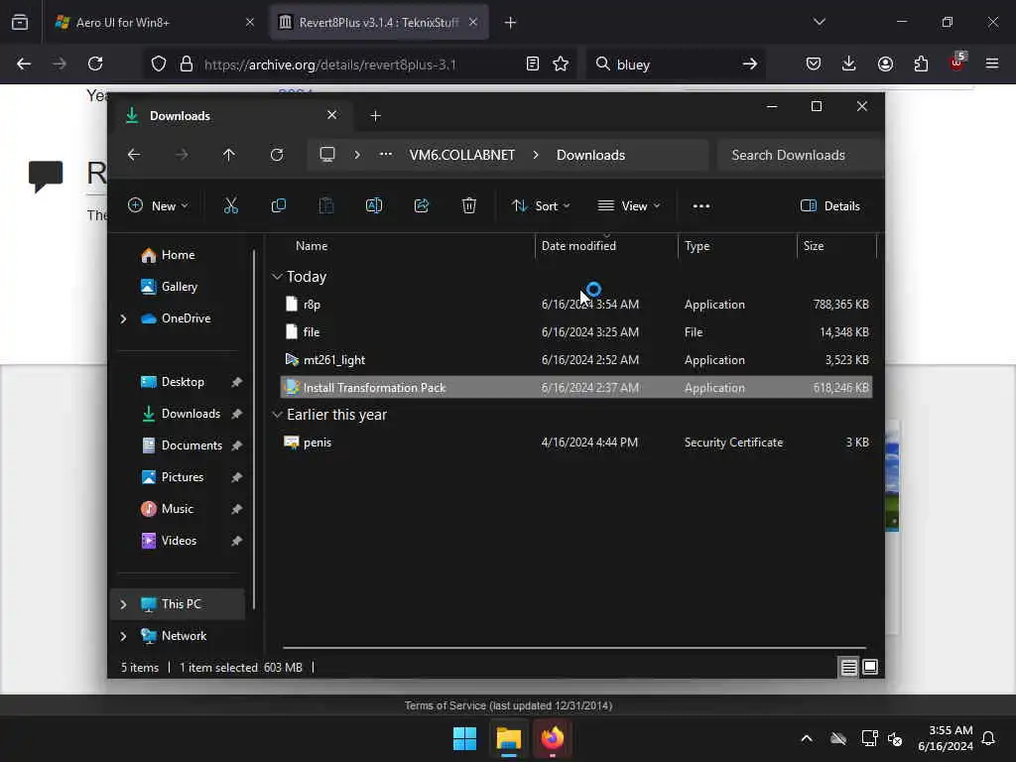Select Install Transformation Pack file
The width and height of the screenshot is (1016, 762).
[575, 388]
